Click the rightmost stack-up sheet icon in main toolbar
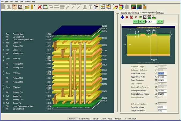This screenshot has width=181, height=121. tap(144, 7)
